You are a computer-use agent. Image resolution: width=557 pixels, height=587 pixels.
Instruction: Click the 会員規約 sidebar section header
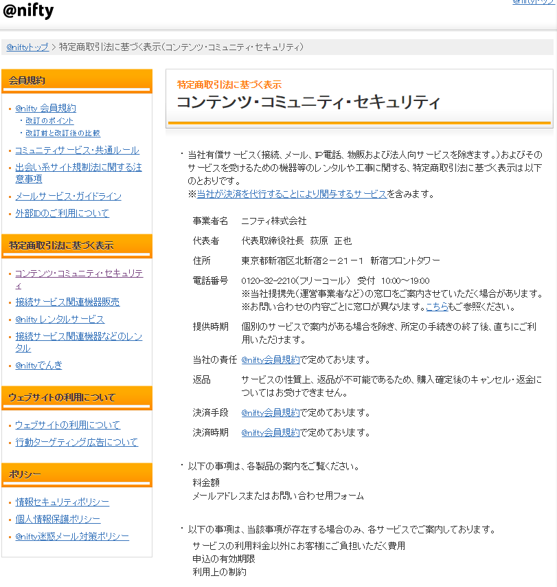pos(77,81)
